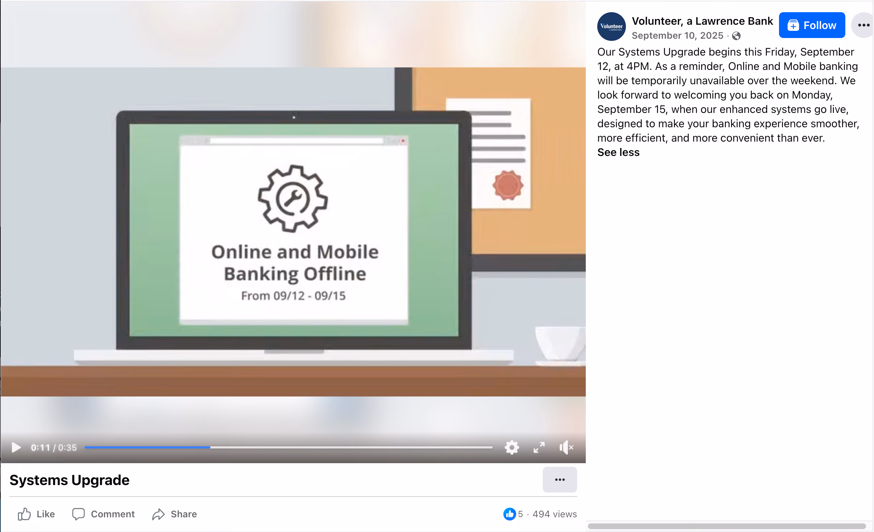The width and height of the screenshot is (874, 532).
Task: Click the horizontal scrollbar under the post
Action: coord(727,526)
